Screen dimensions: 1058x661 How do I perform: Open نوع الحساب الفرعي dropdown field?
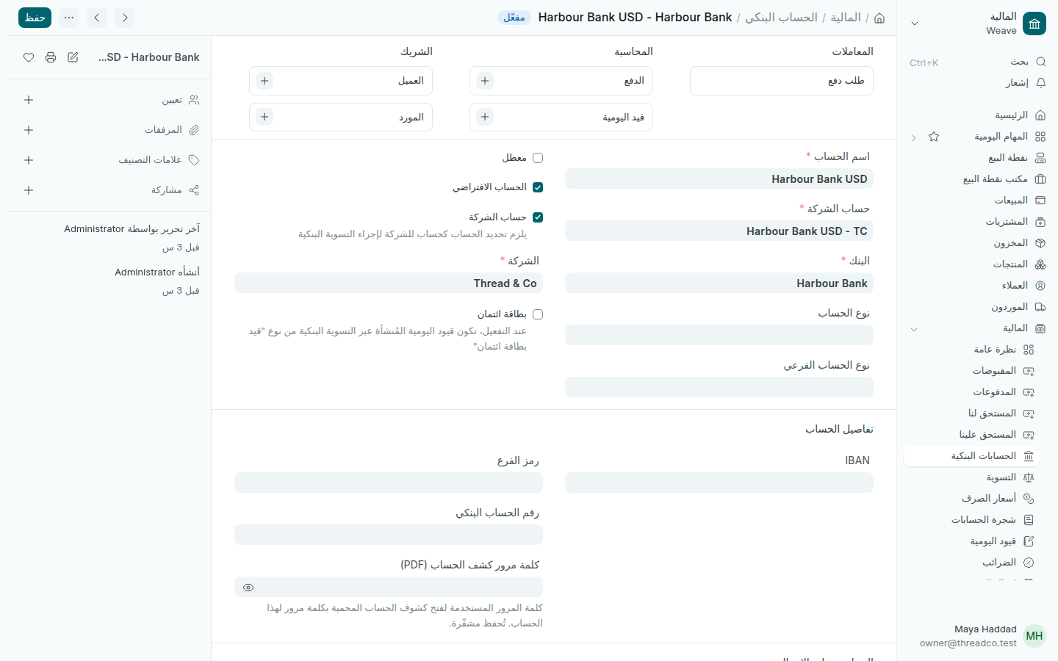(x=719, y=387)
